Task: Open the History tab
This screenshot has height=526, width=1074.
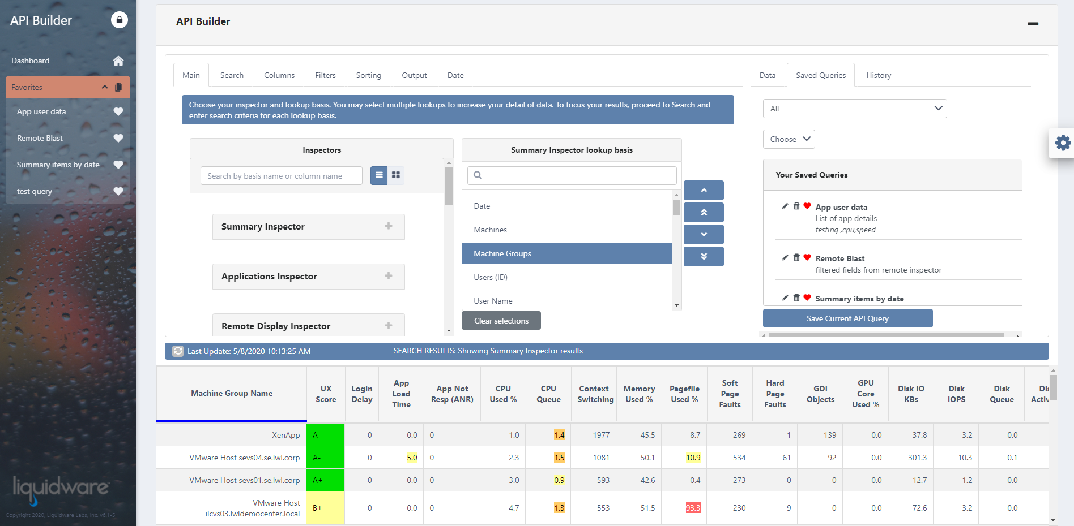Action: click(x=879, y=75)
